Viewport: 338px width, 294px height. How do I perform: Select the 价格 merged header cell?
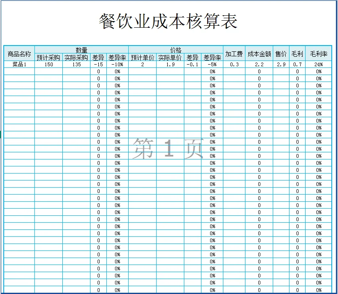176,50
